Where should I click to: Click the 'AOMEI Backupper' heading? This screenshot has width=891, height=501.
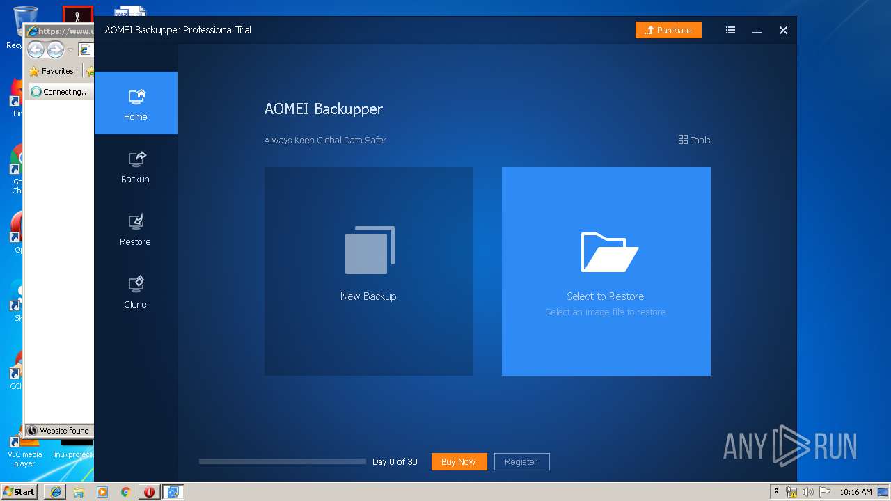click(323, 109)
